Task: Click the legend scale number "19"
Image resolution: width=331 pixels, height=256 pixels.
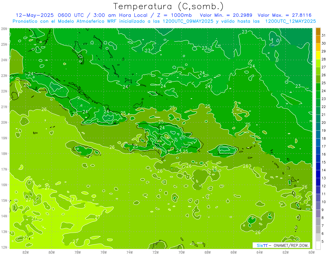Action: (324, 130)
